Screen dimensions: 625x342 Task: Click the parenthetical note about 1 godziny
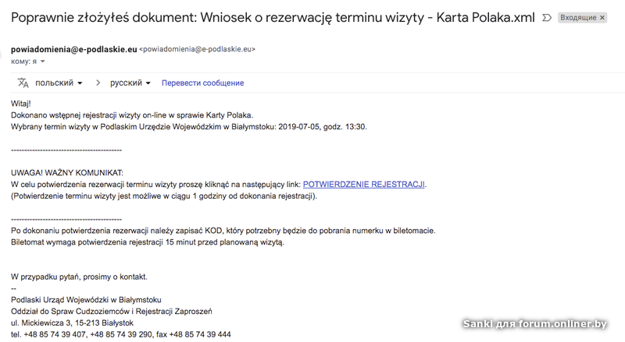point(164,196)
